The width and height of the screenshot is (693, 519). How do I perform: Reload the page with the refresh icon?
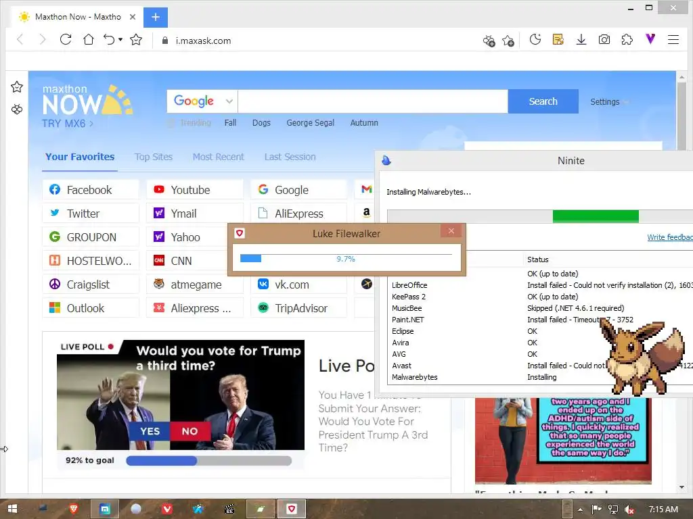(66, 40)
